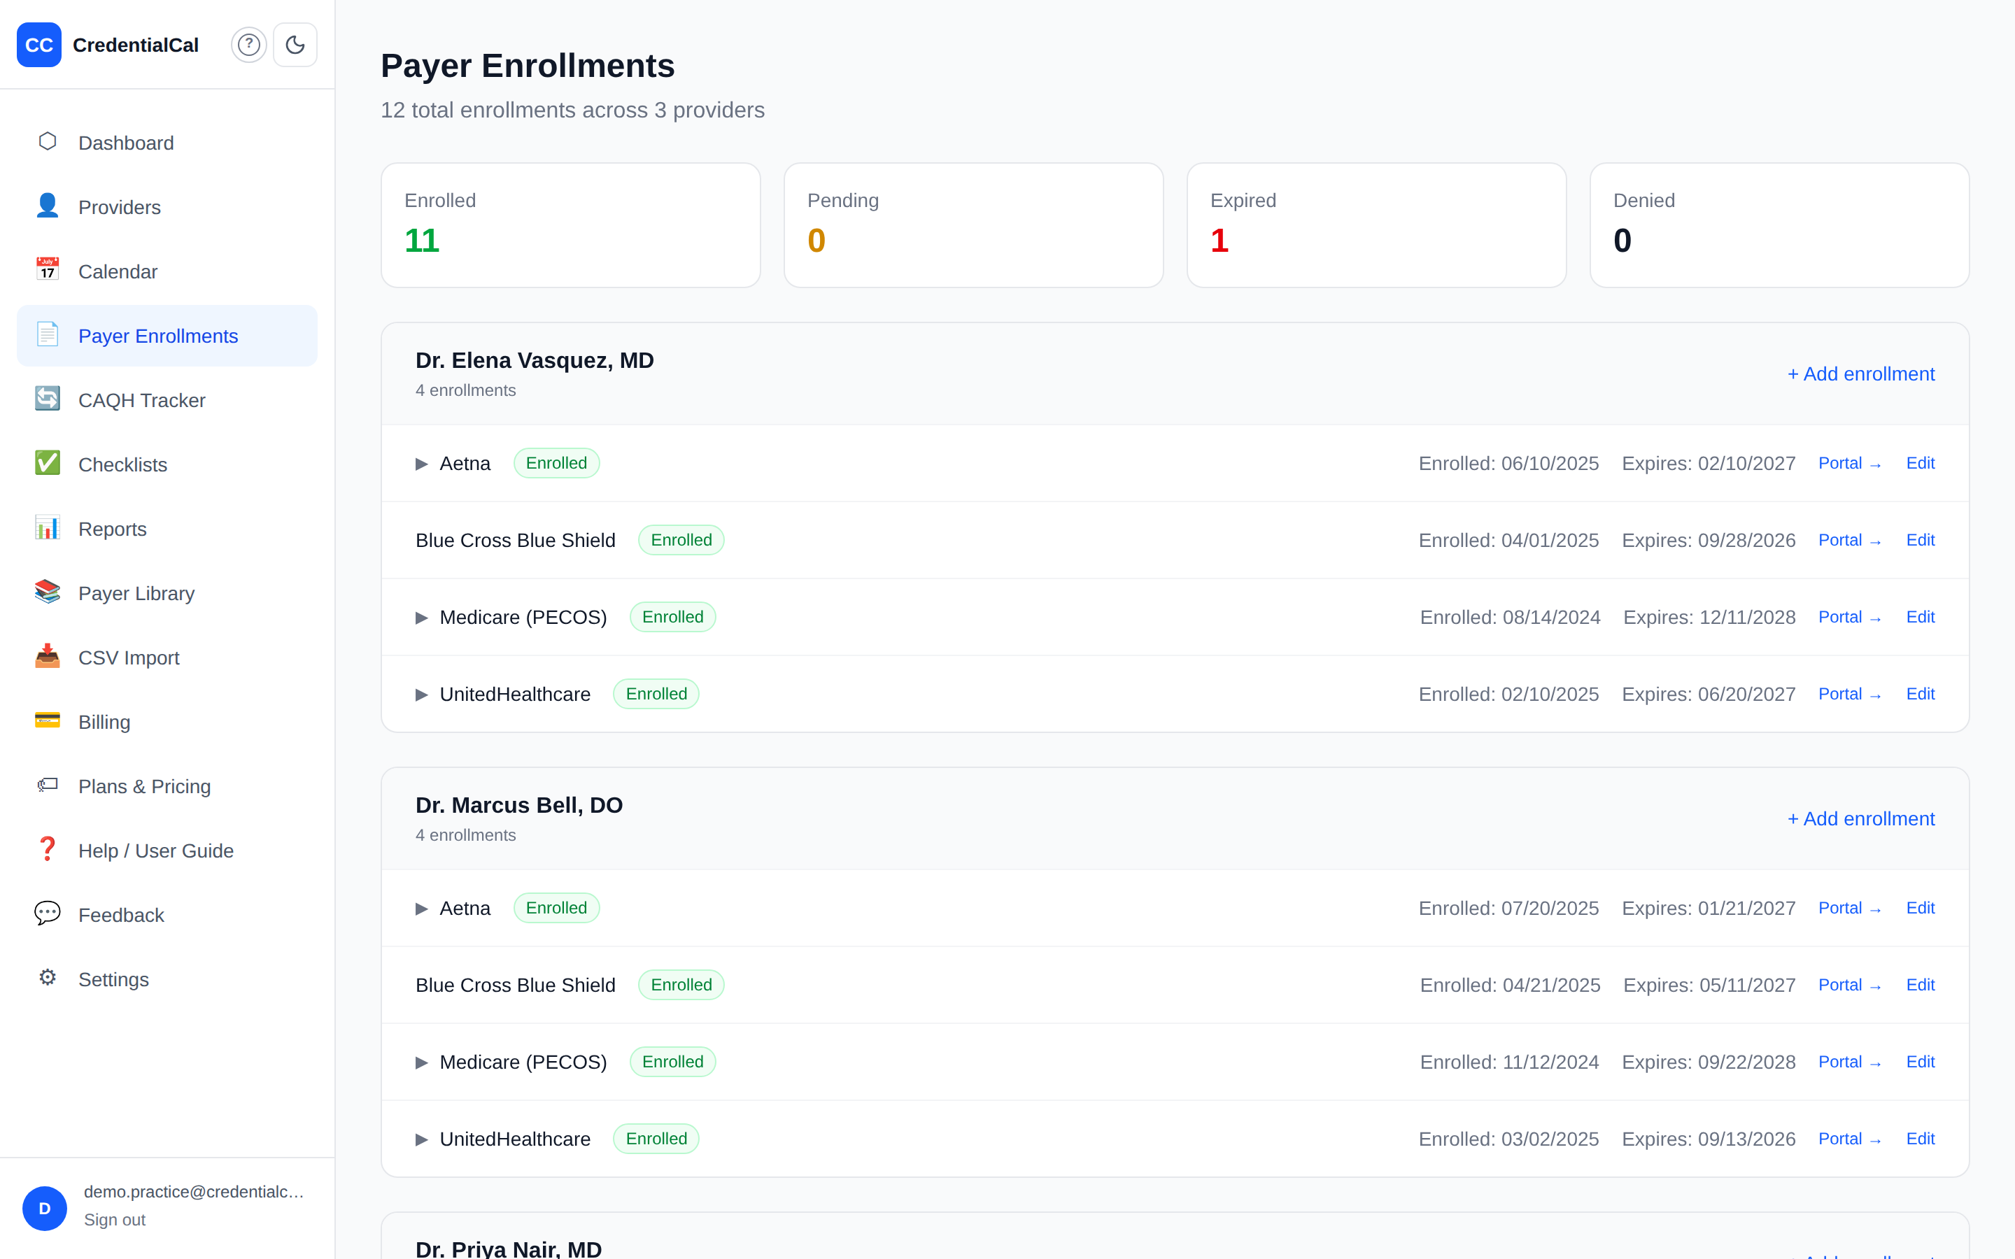The width and height of the screenshot is (2015, 1259).
Task: Add enrollment for Dr. Marcus Bell
Action: (x=1861, y=818)
